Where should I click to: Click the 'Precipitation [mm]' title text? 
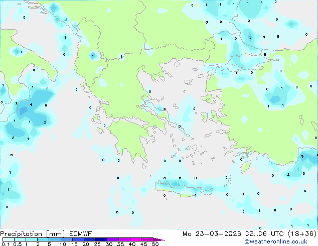33,234
